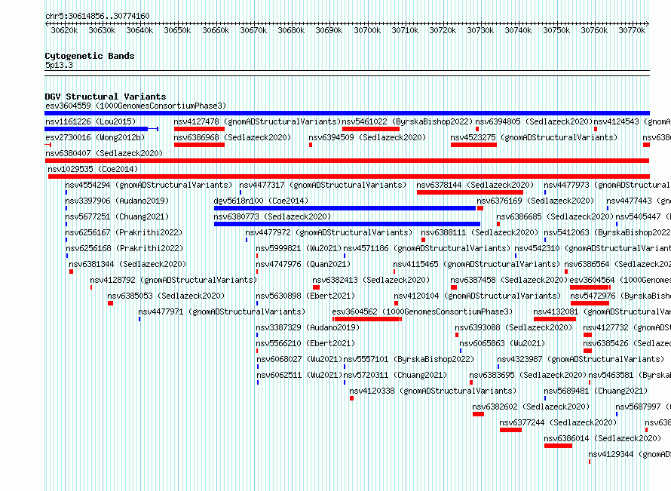Image resolution: width=671 pixels, height=491 pixels.
Task: Click the esv3604562 1000Genomes variant label
Action: [422, 311]
